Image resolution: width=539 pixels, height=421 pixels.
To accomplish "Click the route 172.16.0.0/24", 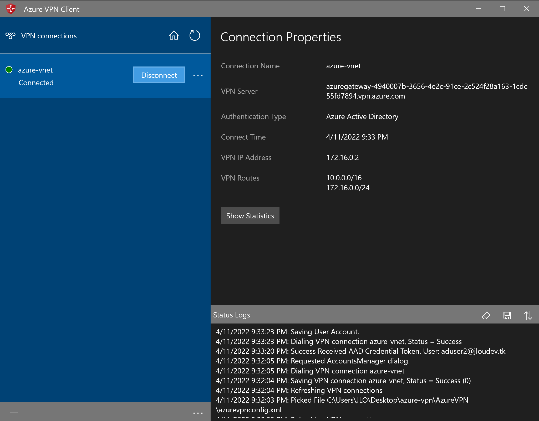I will coord(348,188).
